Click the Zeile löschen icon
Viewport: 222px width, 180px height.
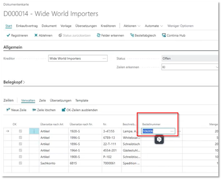(x=34, y=110)
